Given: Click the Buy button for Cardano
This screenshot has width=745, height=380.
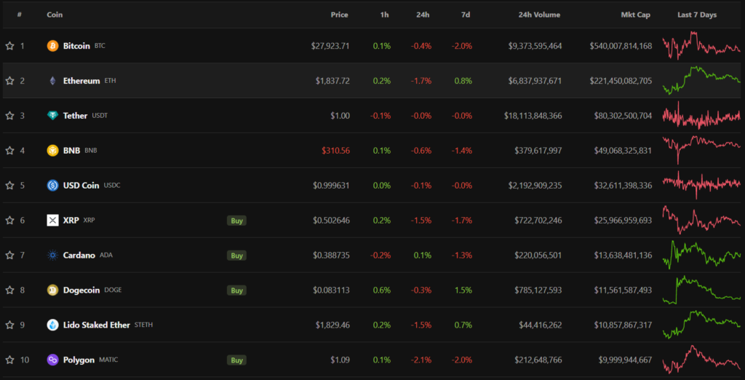Looking at the screenshot, I should pyautogui.click(x=236, y=256).
